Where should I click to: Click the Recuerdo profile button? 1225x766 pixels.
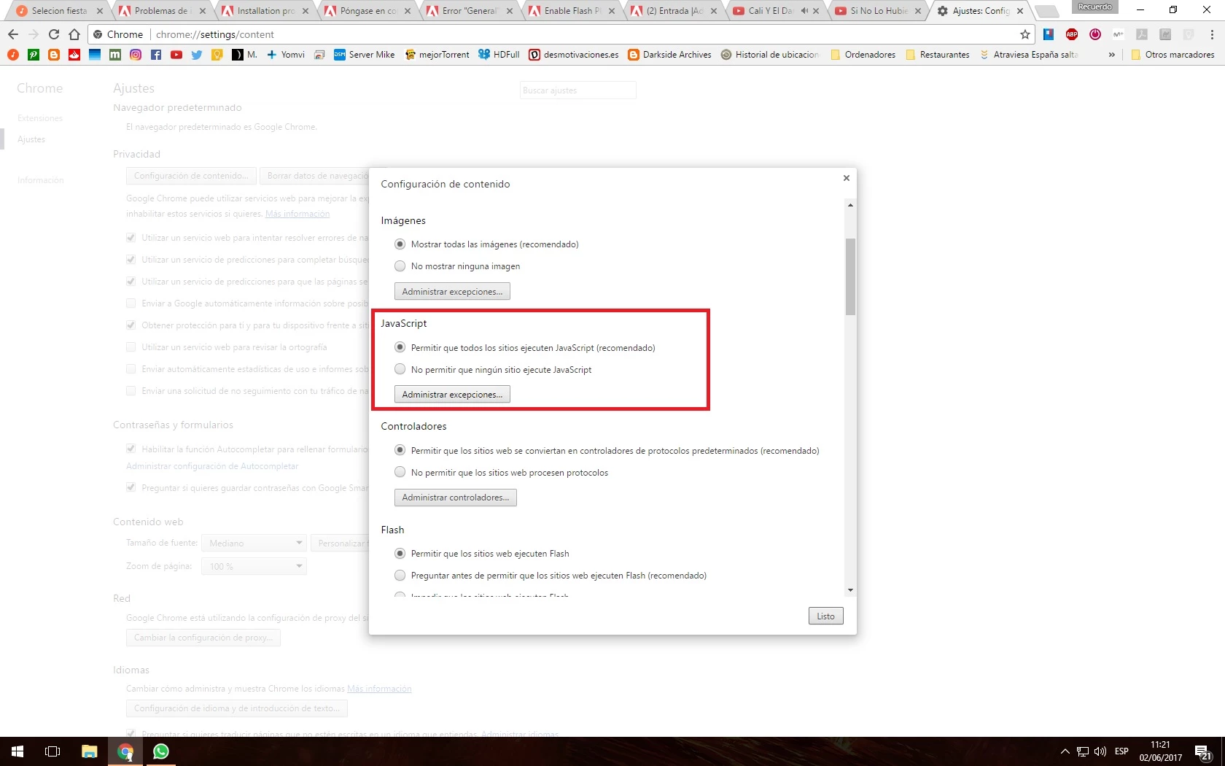tap(1094, 7)
